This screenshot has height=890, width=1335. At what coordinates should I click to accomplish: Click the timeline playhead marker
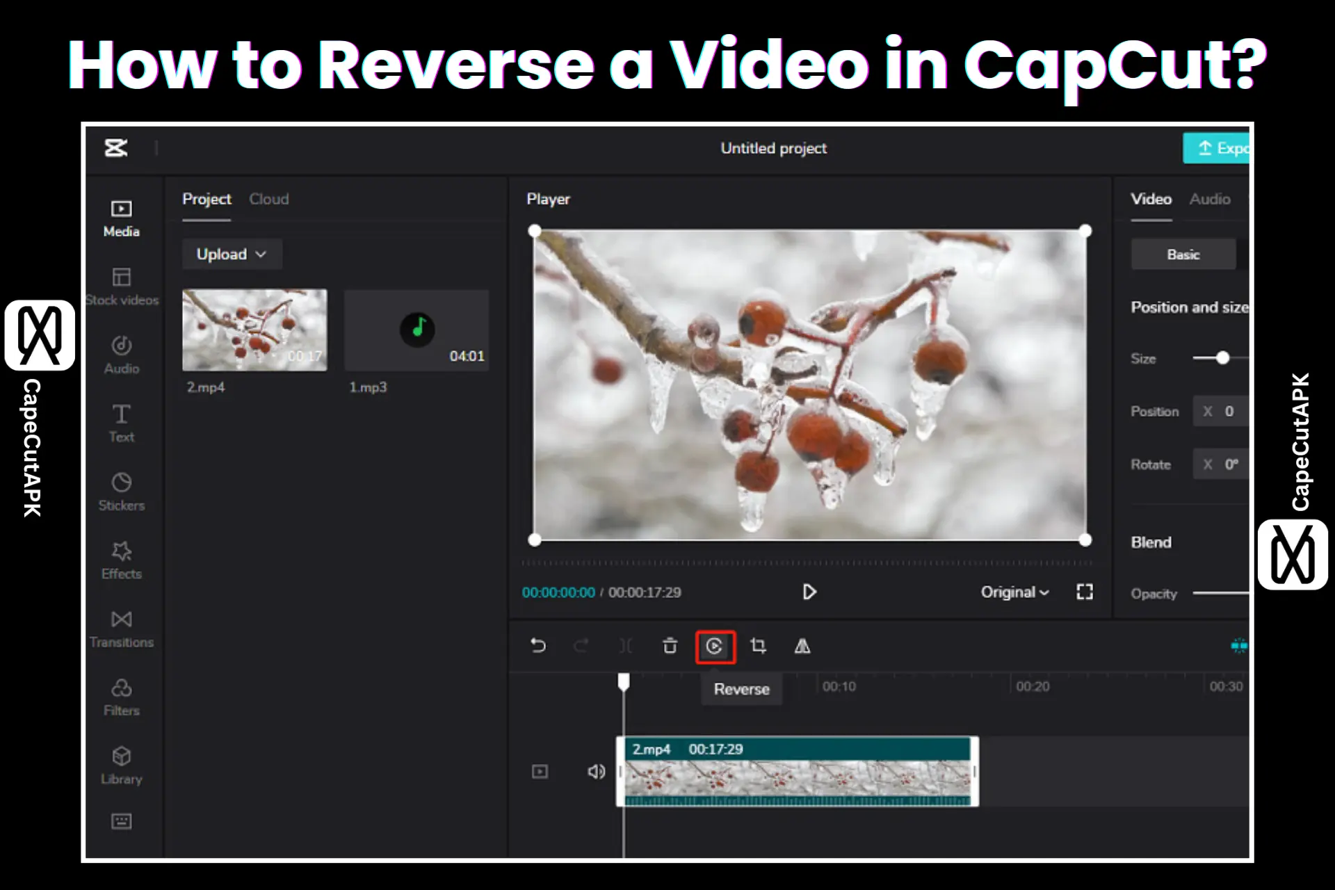624,681
